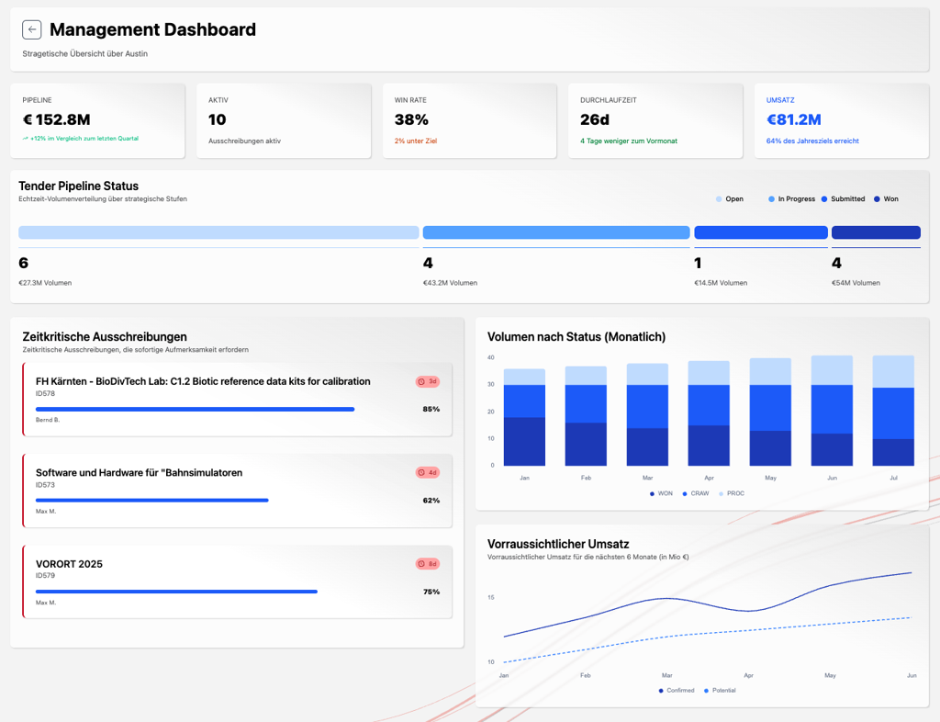The image size is (940, 722).
Task: Click the 4d deadline clock badge
Action: 428,472
